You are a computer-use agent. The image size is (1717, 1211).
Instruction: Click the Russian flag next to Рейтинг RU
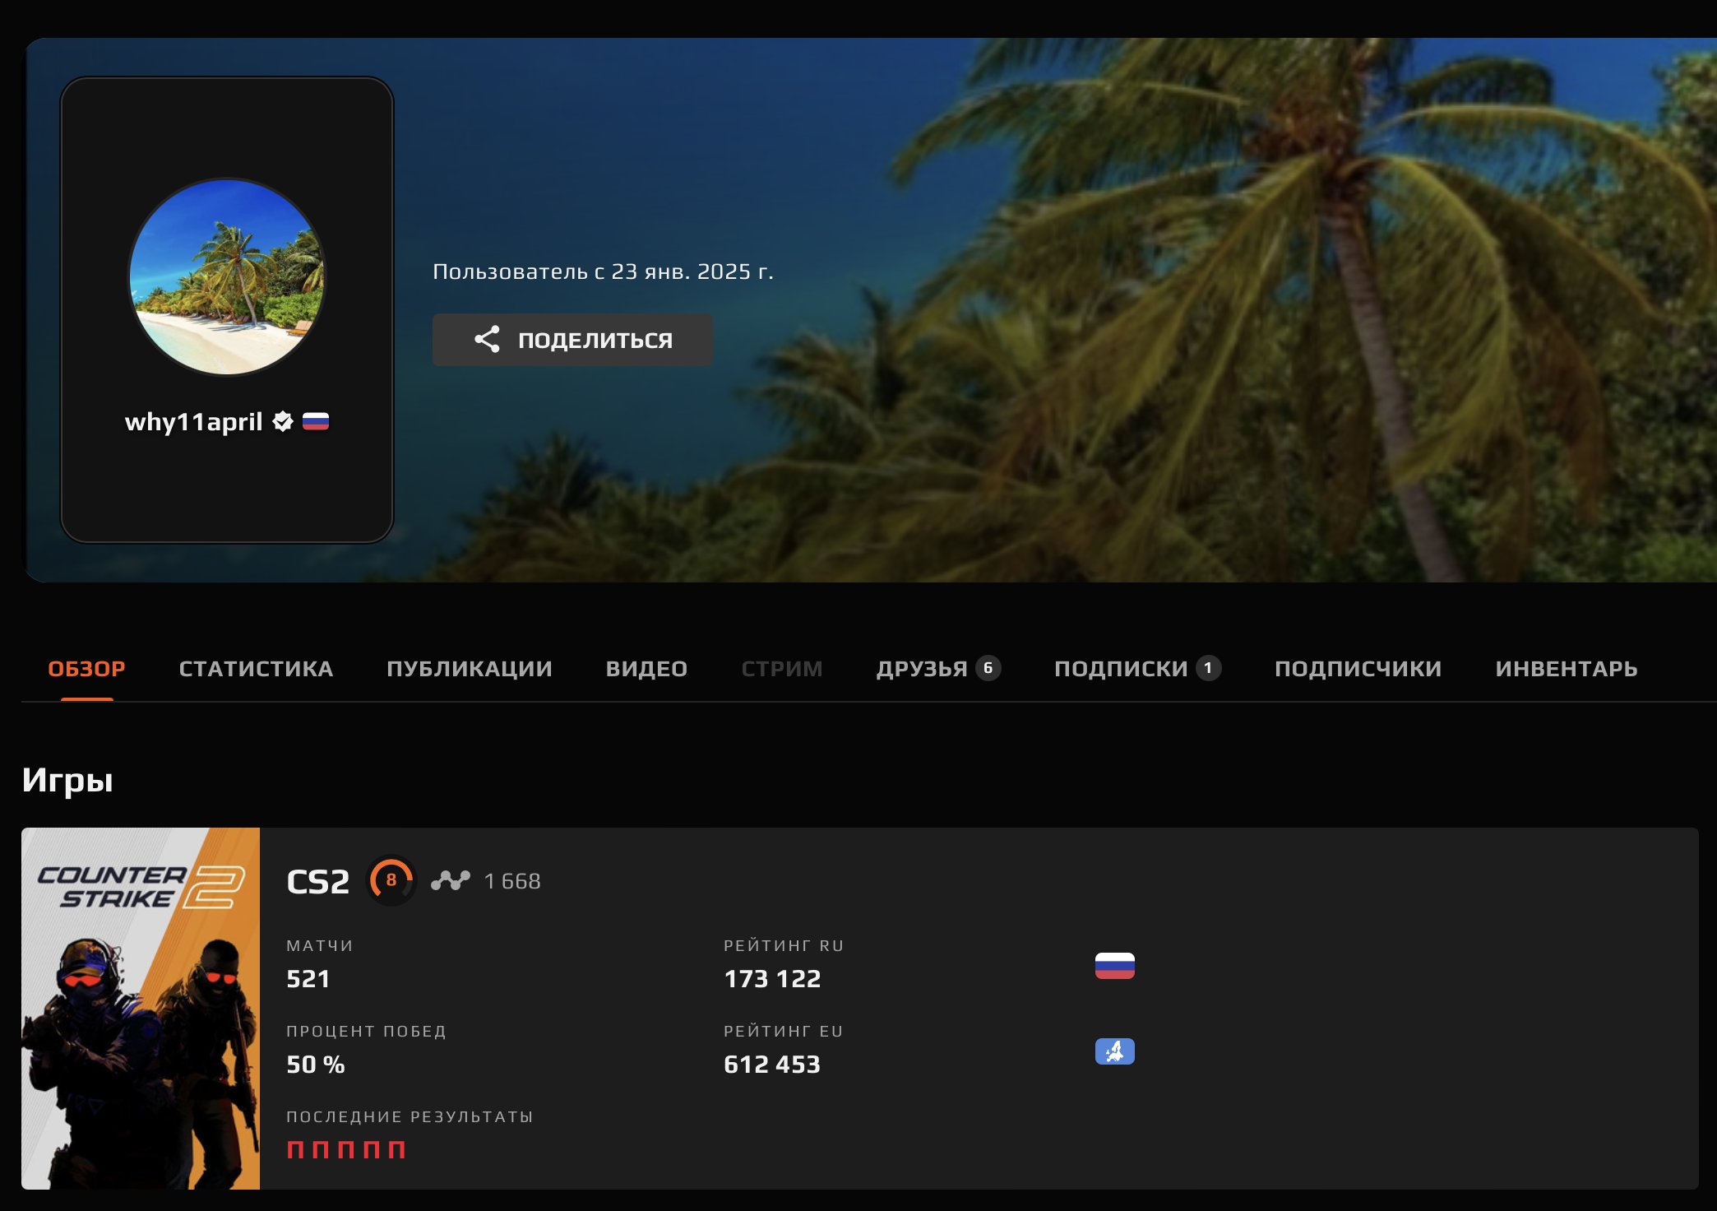tap(1115, 966)
